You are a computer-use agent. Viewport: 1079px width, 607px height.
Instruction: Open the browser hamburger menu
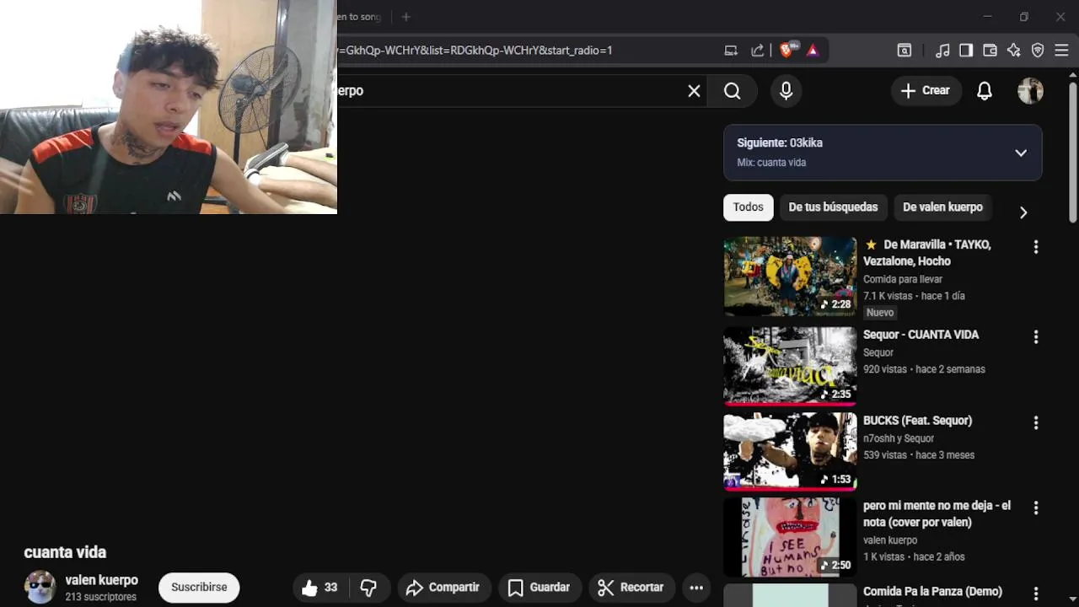(1061, 51)
